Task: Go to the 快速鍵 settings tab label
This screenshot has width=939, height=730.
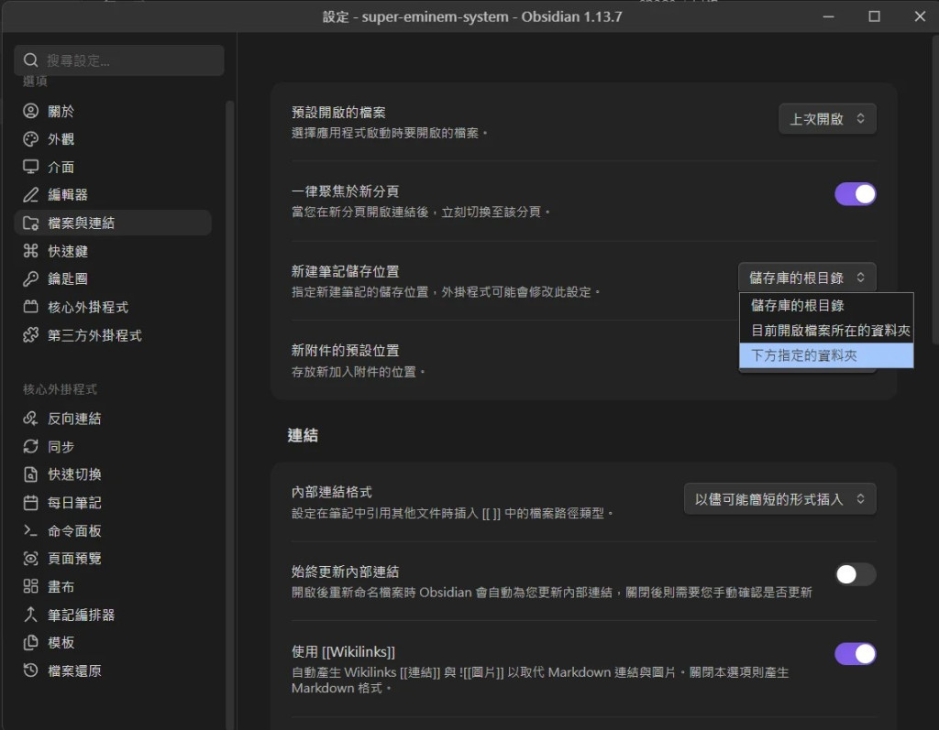Action: [x=68, y=251]
